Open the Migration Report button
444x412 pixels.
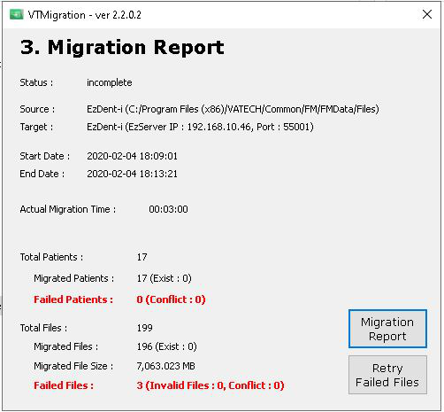[x=387, y=329]
